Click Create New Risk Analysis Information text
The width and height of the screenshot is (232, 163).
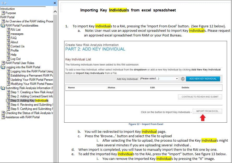(x=92, y=45)
